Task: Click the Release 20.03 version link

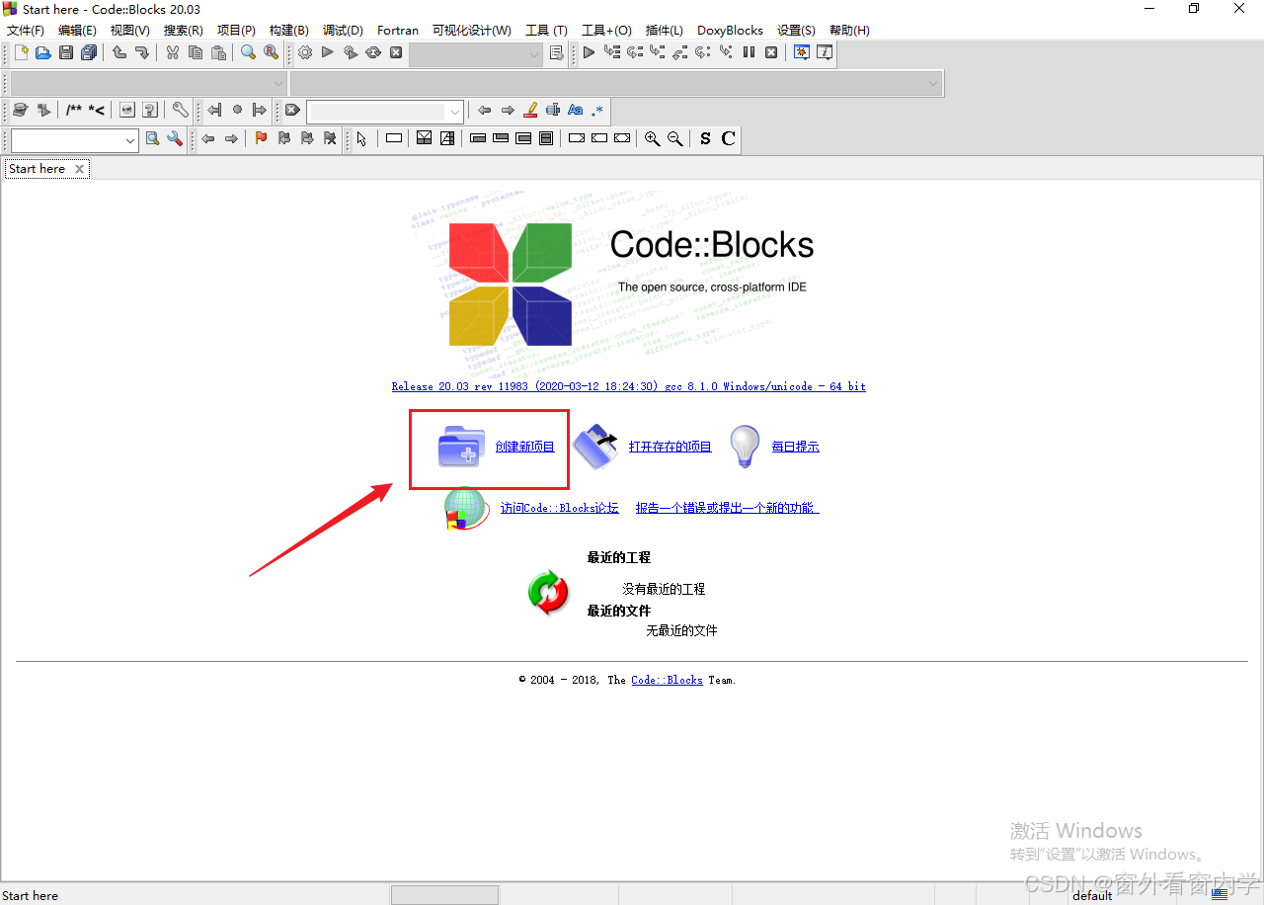Action: click(629, 387)
